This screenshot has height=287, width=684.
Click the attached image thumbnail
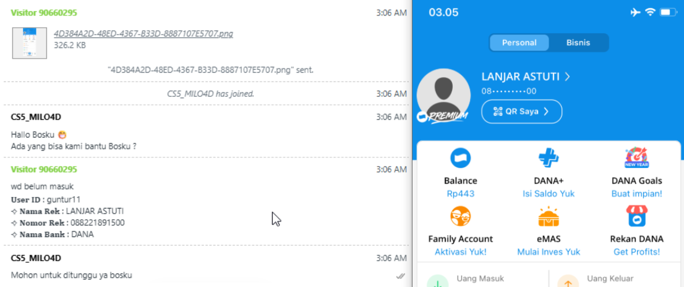point(30,43)
